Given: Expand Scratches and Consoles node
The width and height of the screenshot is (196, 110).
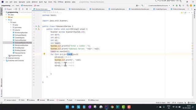Looking at the screenshot, I should [4, 61].
